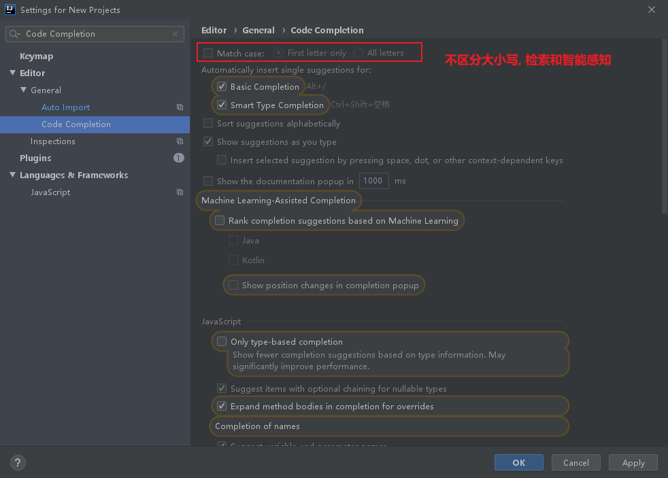This screenshot has width=668, height=478.
Task: Check the Kotlin machine learning checkbox
Action: point(233,260)
